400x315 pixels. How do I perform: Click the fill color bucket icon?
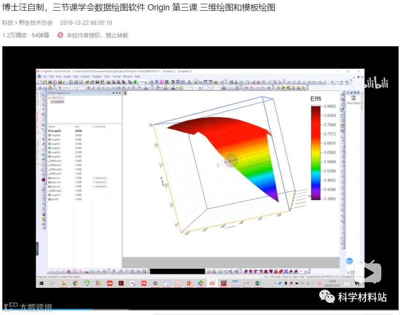(x=157, y=88)
